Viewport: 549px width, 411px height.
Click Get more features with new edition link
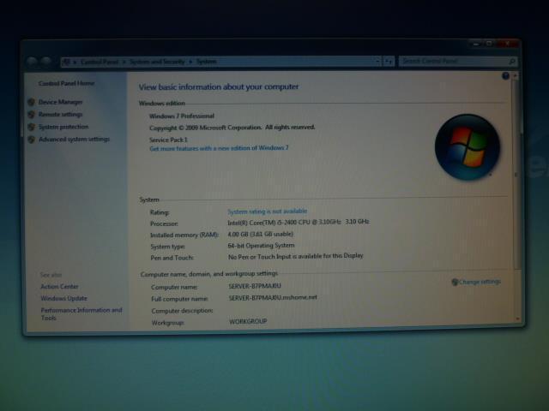[220, 148]
